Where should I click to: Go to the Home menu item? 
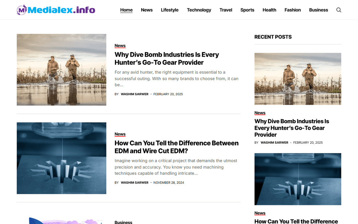(126, 10)
